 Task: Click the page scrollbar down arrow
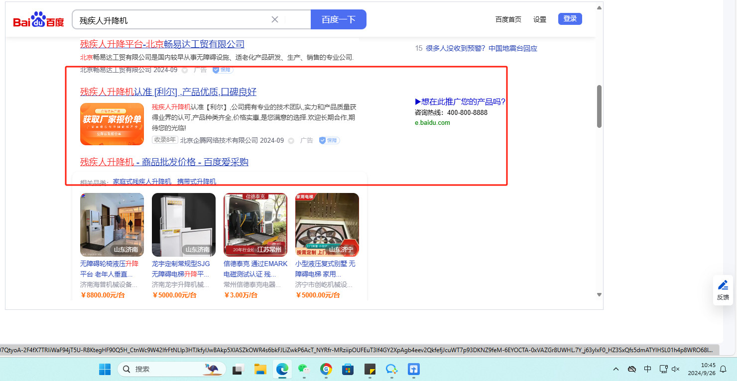tap(599, 295)
